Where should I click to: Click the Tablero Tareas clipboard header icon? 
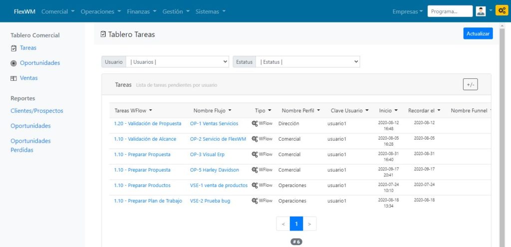[x=103, y=34]
